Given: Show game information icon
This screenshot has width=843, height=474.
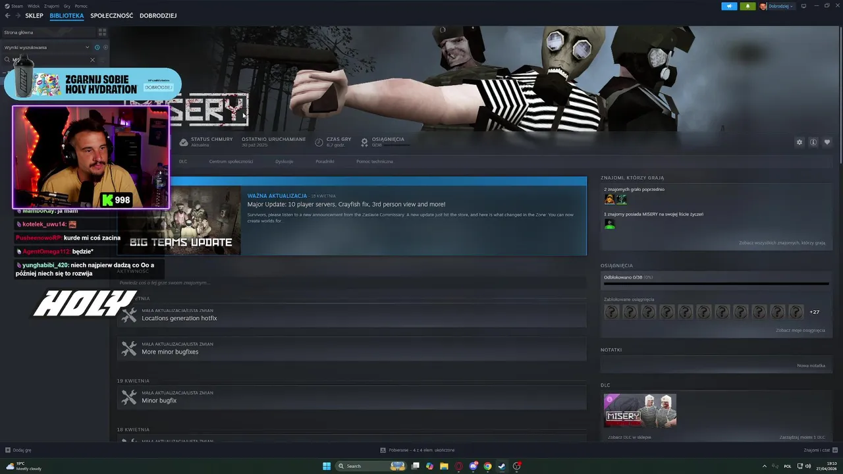Looking at the screenshot, I should pyautogui.click(x=813, y=142).
